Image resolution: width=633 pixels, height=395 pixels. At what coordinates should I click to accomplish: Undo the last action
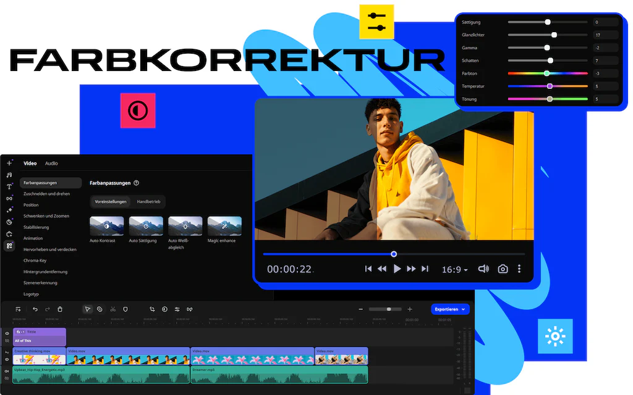point(35,309)
